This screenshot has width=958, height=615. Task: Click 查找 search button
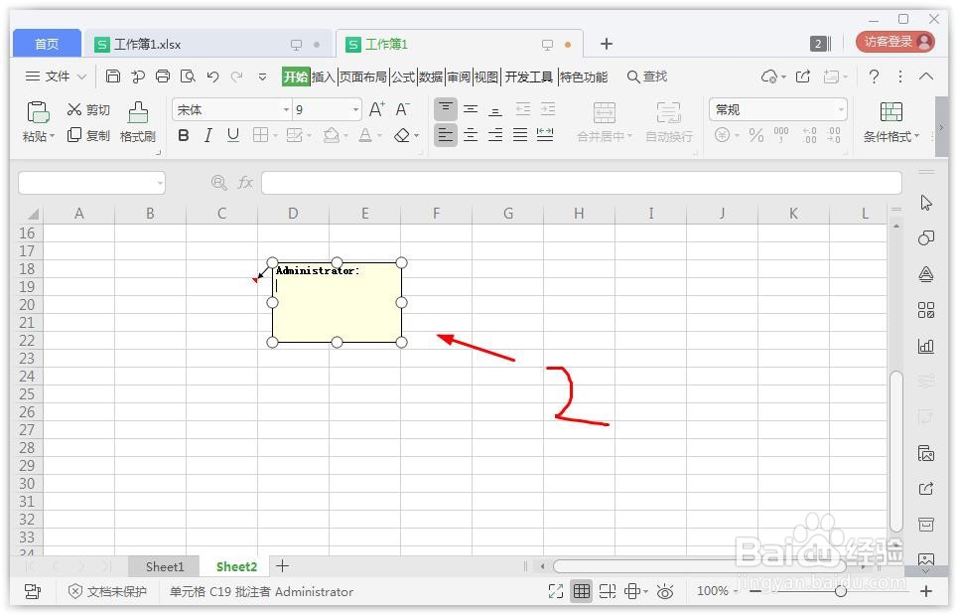tap(647, 77)
